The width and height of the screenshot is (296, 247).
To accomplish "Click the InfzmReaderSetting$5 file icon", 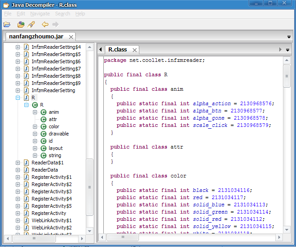I will [27, 54].
